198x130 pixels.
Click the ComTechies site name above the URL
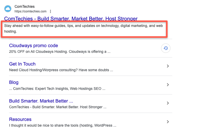[24, 6]
